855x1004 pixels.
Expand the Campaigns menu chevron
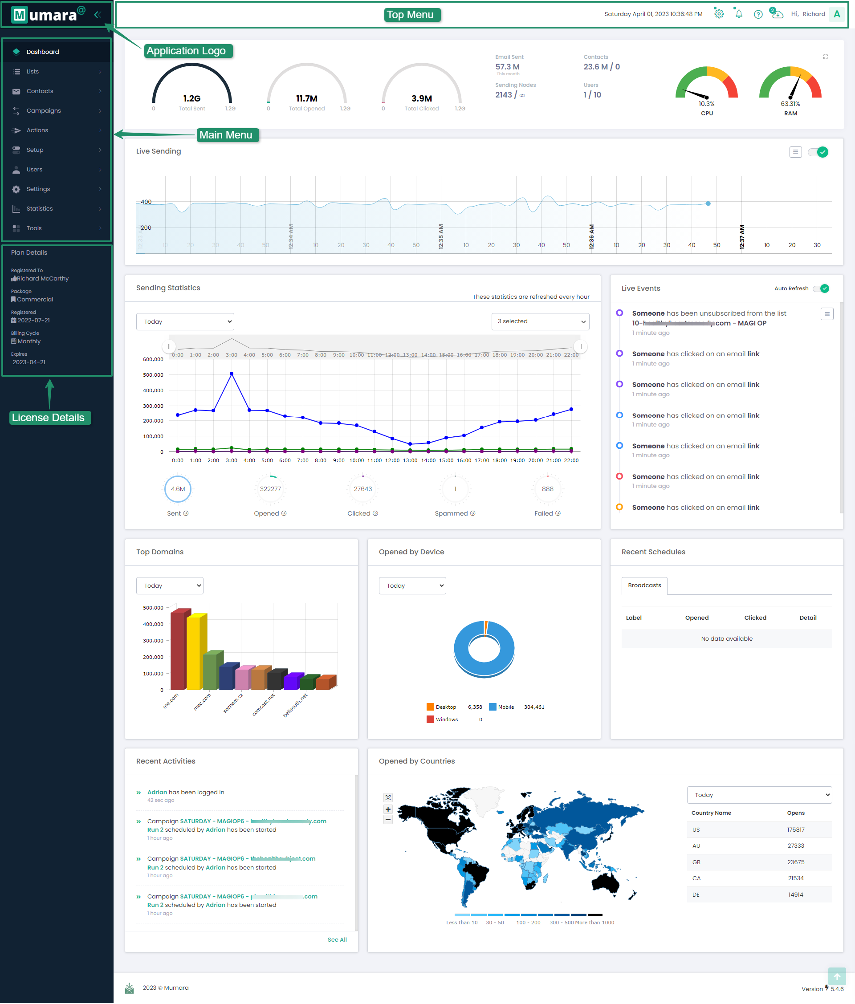[x=100, y=111]
